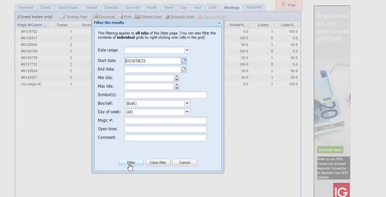Increase Min lots with up arrow

tap(177, 76)
